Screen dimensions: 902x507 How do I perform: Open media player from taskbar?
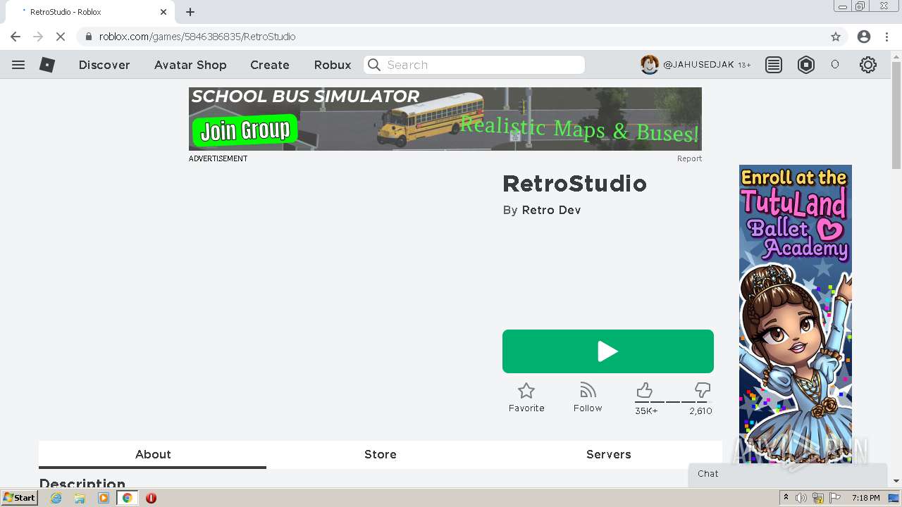104,498
